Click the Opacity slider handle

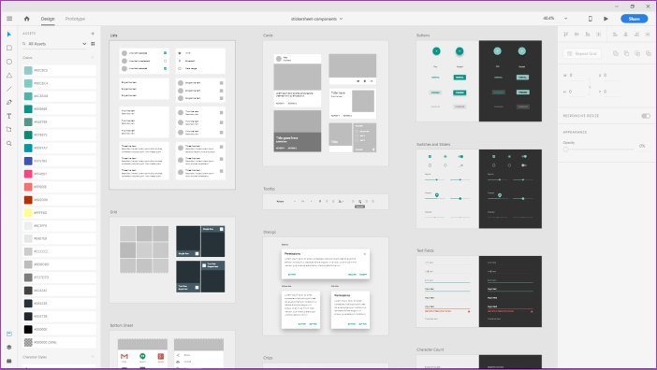pos(565,149)
